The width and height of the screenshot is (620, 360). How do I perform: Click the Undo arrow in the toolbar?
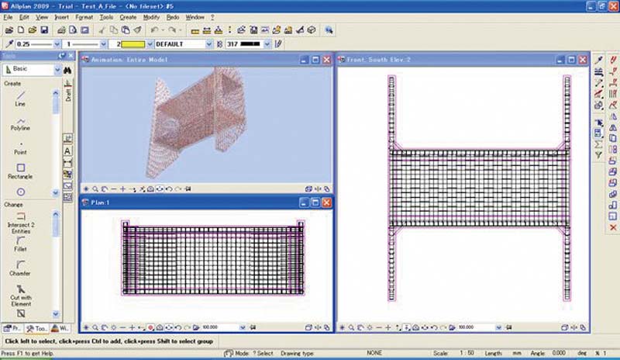155,30
